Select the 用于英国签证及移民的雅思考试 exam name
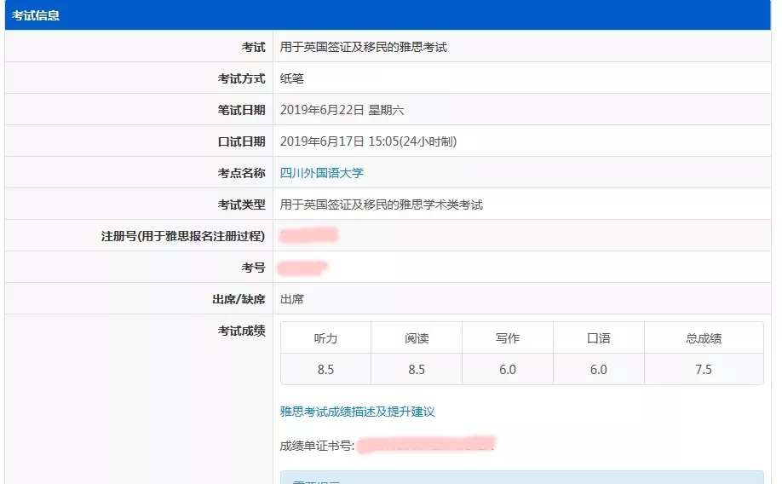This screenshot has height=484, width=782. point(364,48)
